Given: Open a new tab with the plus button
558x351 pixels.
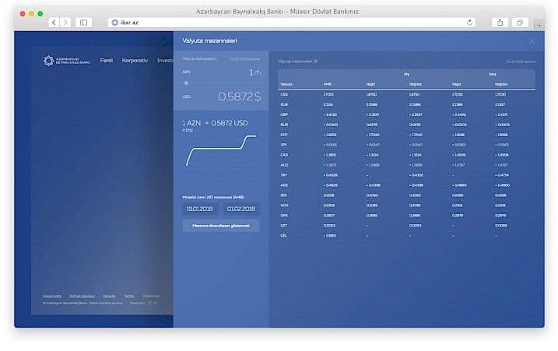Looking at the screenshot, I should point(539,25).
